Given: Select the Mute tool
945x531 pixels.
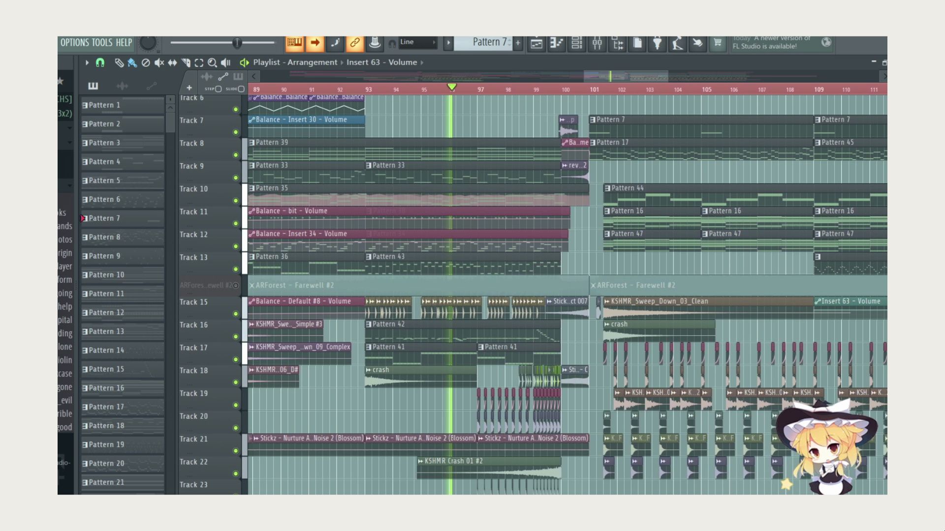Looking at the screenshot, I should tap(159, 62).
